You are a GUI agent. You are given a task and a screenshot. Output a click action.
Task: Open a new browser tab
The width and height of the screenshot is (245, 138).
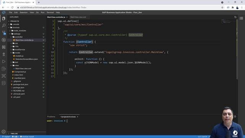[39, 2]
